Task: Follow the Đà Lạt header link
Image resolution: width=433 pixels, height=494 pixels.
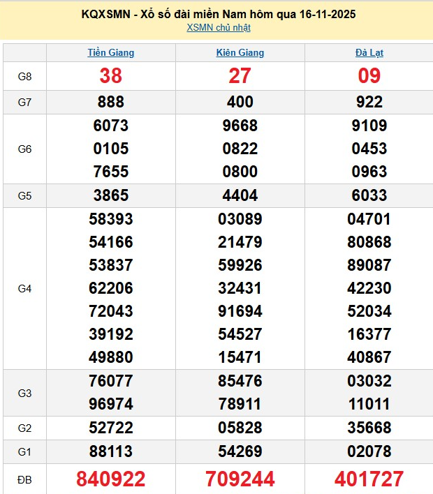Action: point(369,52)
